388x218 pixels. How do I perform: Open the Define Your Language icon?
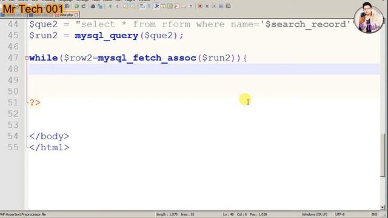pos(163,6)
